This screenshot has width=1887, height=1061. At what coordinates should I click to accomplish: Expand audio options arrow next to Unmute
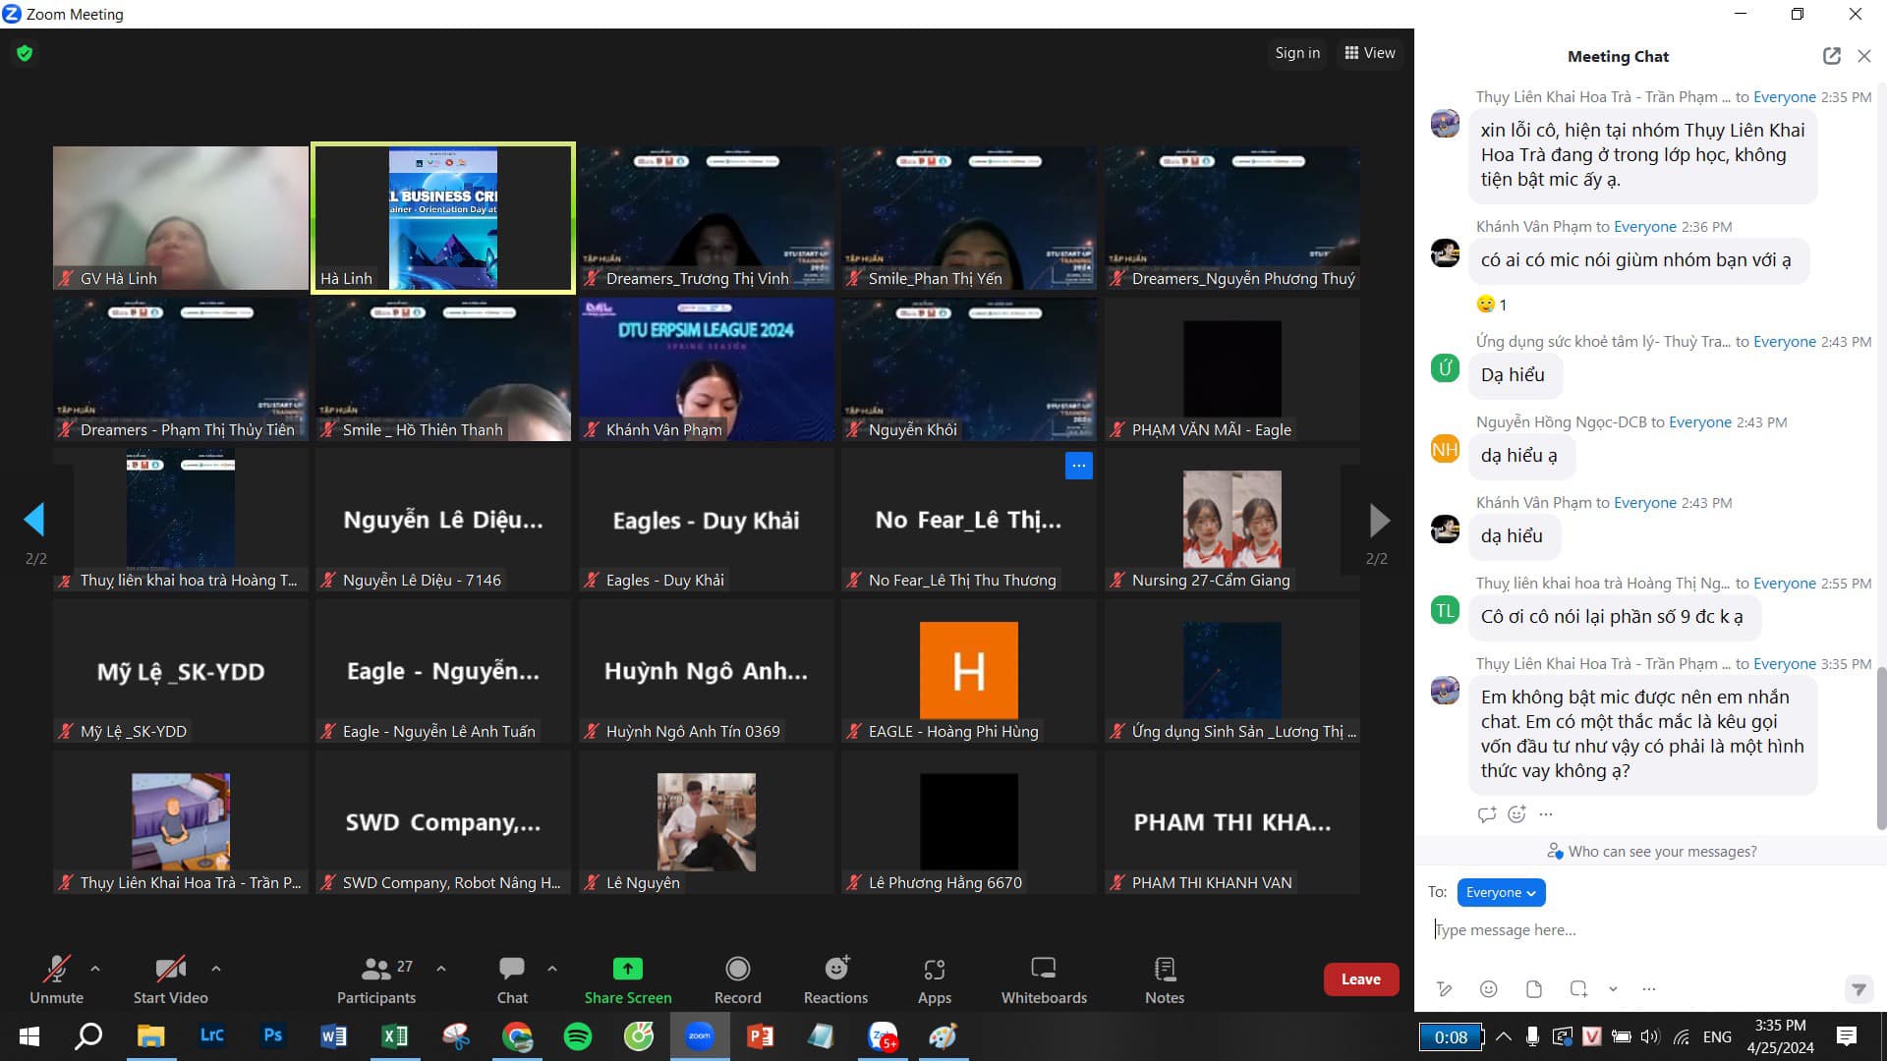[x=95, y=969]
